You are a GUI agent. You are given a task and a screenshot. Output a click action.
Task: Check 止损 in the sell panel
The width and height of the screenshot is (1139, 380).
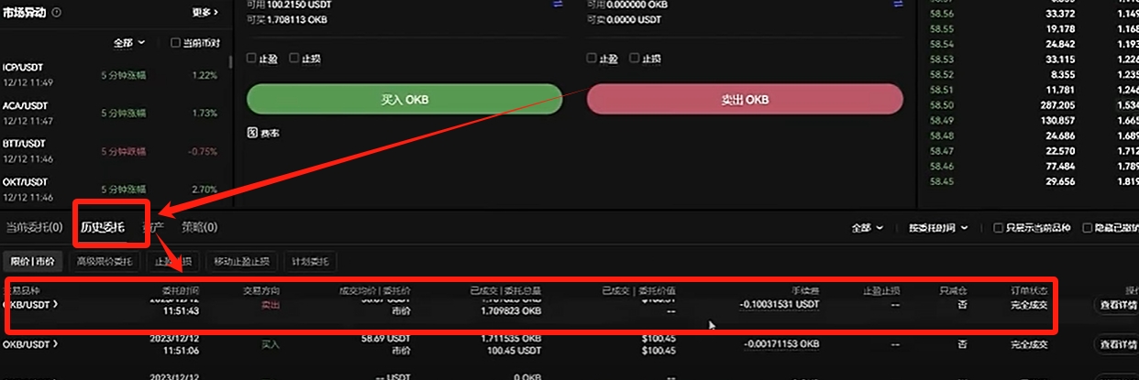click(x=634, y=58)
